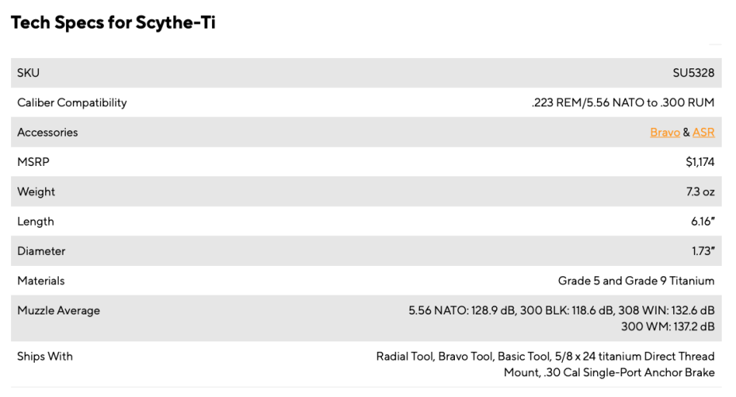Select the 1.73" diameter value
The height and width of the screenshot is (397, 736).
pos(703,251)
